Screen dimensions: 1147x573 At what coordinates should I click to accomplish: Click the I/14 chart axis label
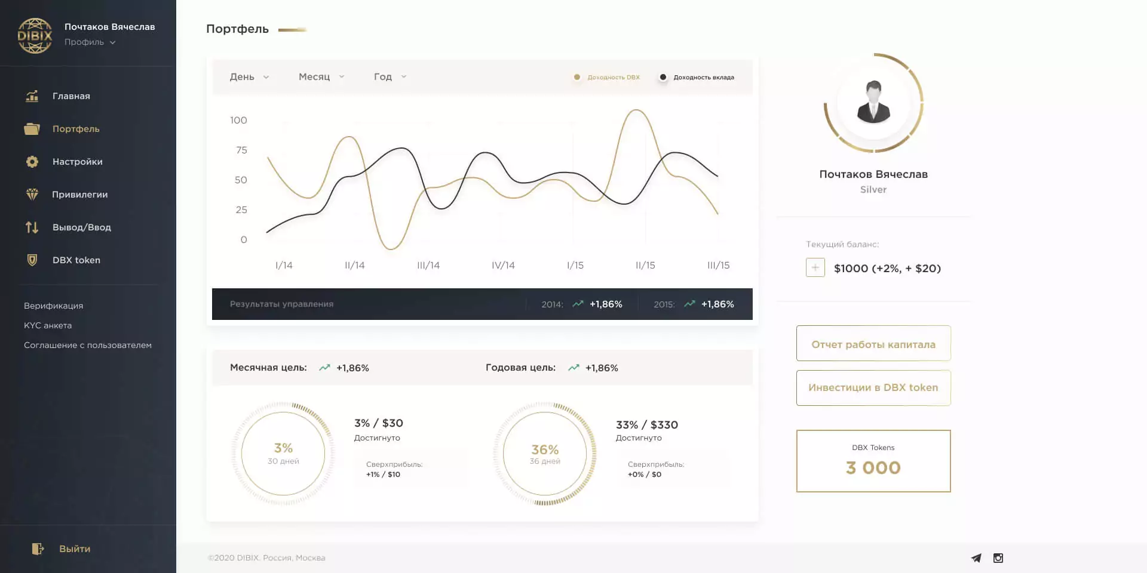284,265
